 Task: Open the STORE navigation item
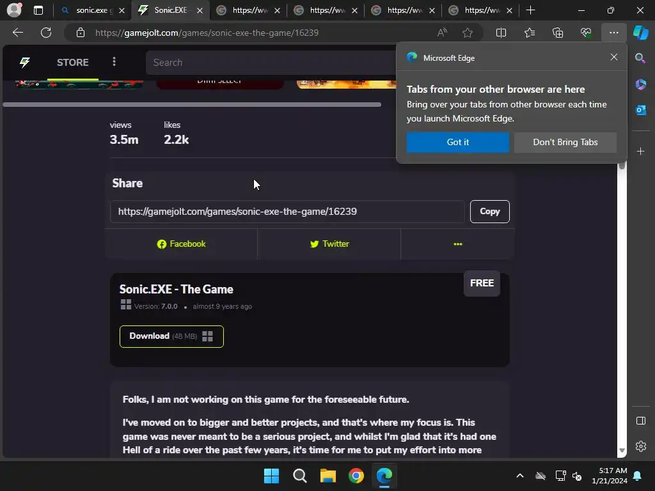pyautogui.click(x=73, y=63)
